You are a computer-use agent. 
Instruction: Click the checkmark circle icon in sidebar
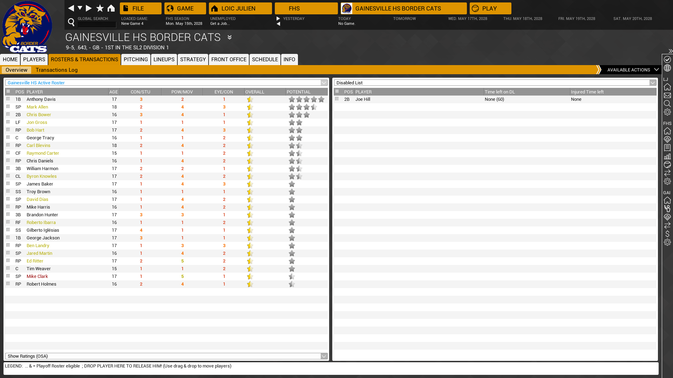click(667, 59)
